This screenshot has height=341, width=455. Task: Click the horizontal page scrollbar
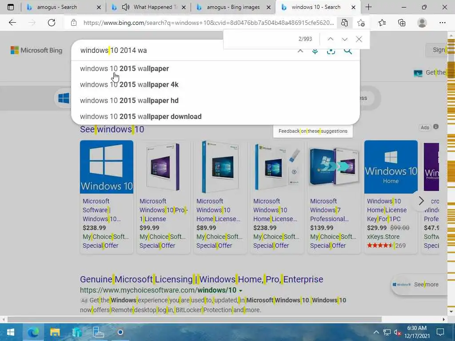tap(195, 320)
